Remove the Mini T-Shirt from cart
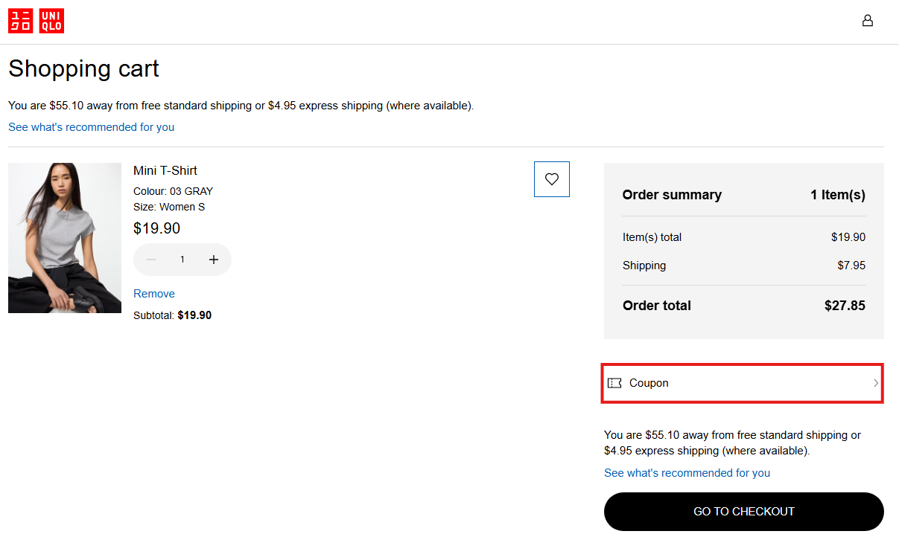 (154, 294)
